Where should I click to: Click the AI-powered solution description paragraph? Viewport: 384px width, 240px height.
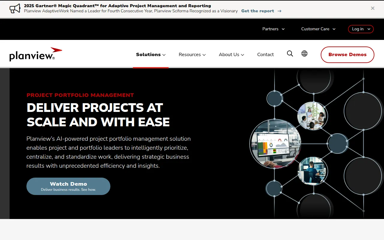(109, 152)
